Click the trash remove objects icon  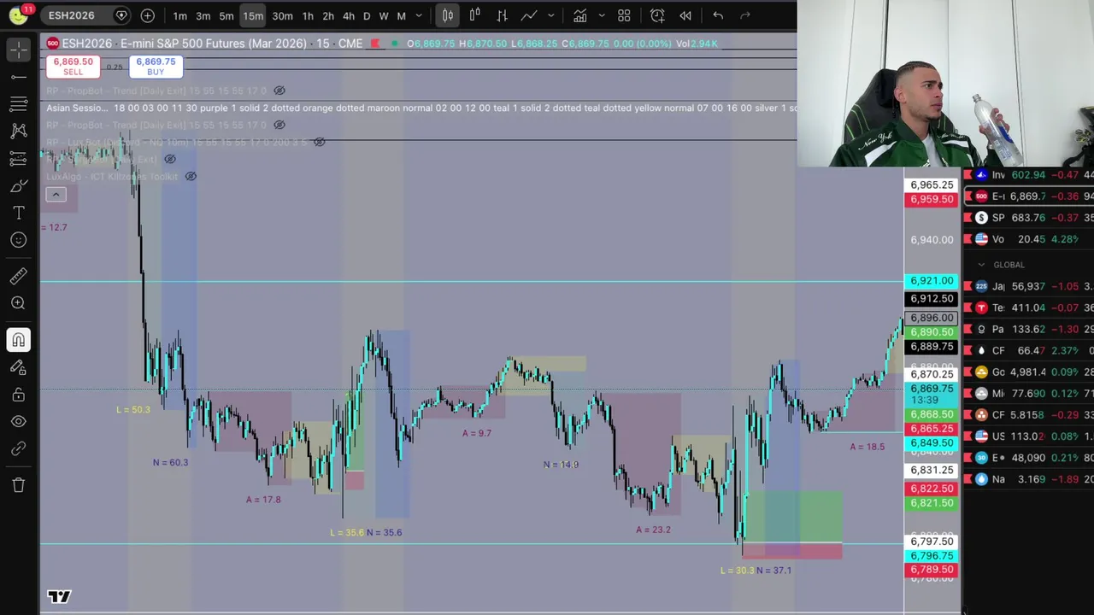coord(18,485)
